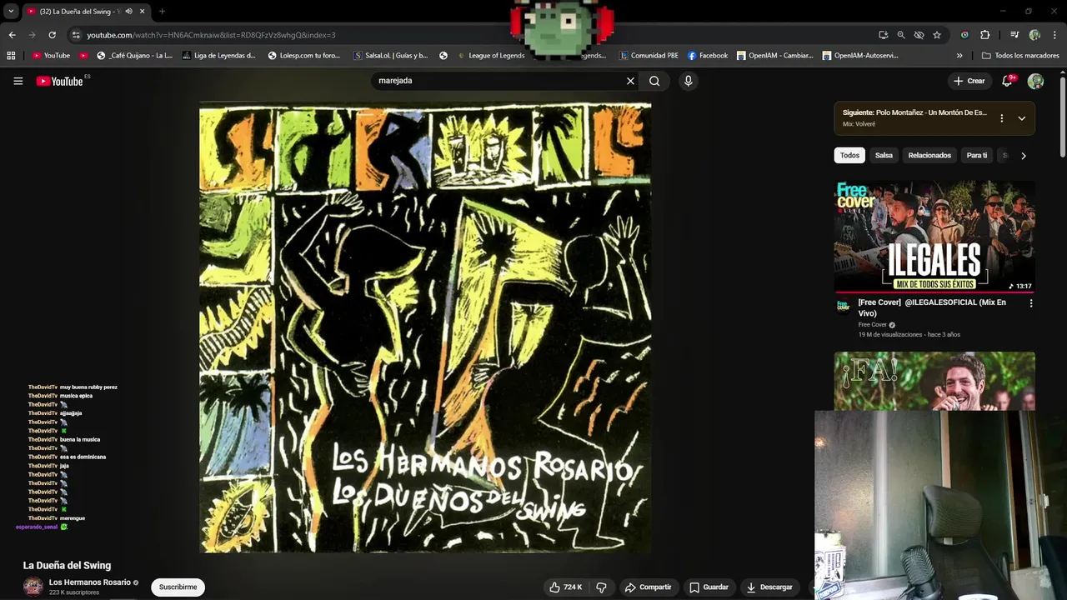Click the Descargar download button
The height and width of the screenshot is (600, 1067).
[x=769, y=587]
